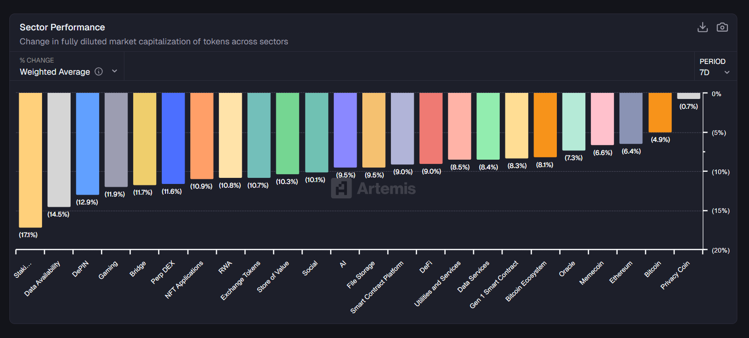Select the purple AI bar
Image resolution: width=749 pixels, height=338 pixels.
(x=345, y=130)
